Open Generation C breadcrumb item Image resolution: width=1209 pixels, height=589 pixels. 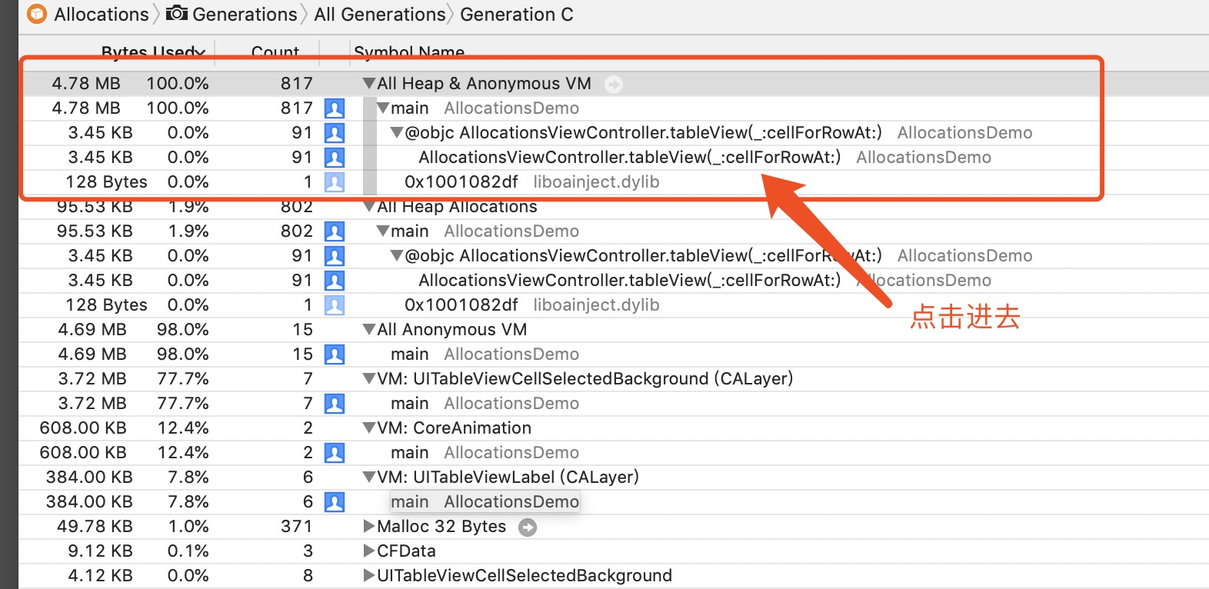coord(517,14)
